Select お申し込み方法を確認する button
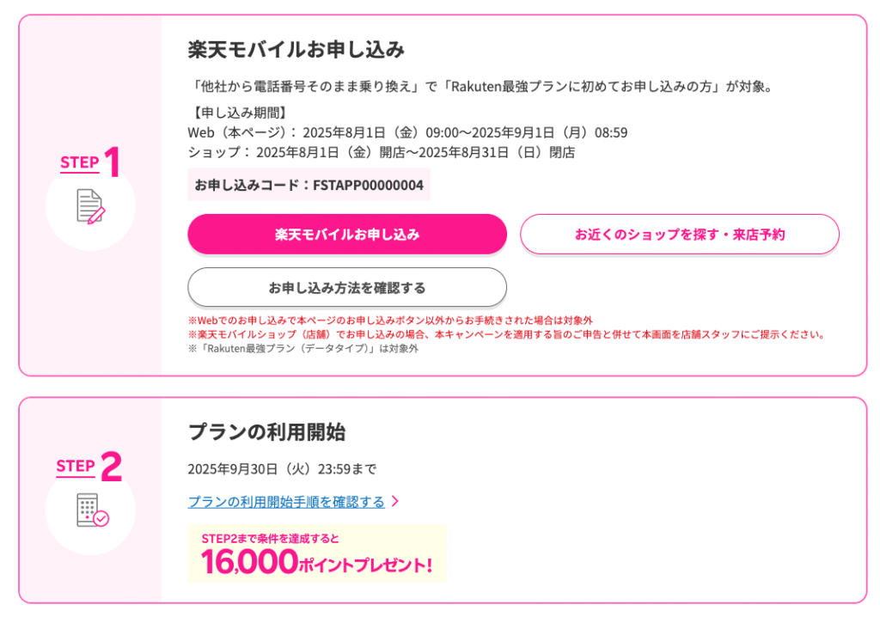The width and height of the screenshot is (880, 617). tap(347, 288)
